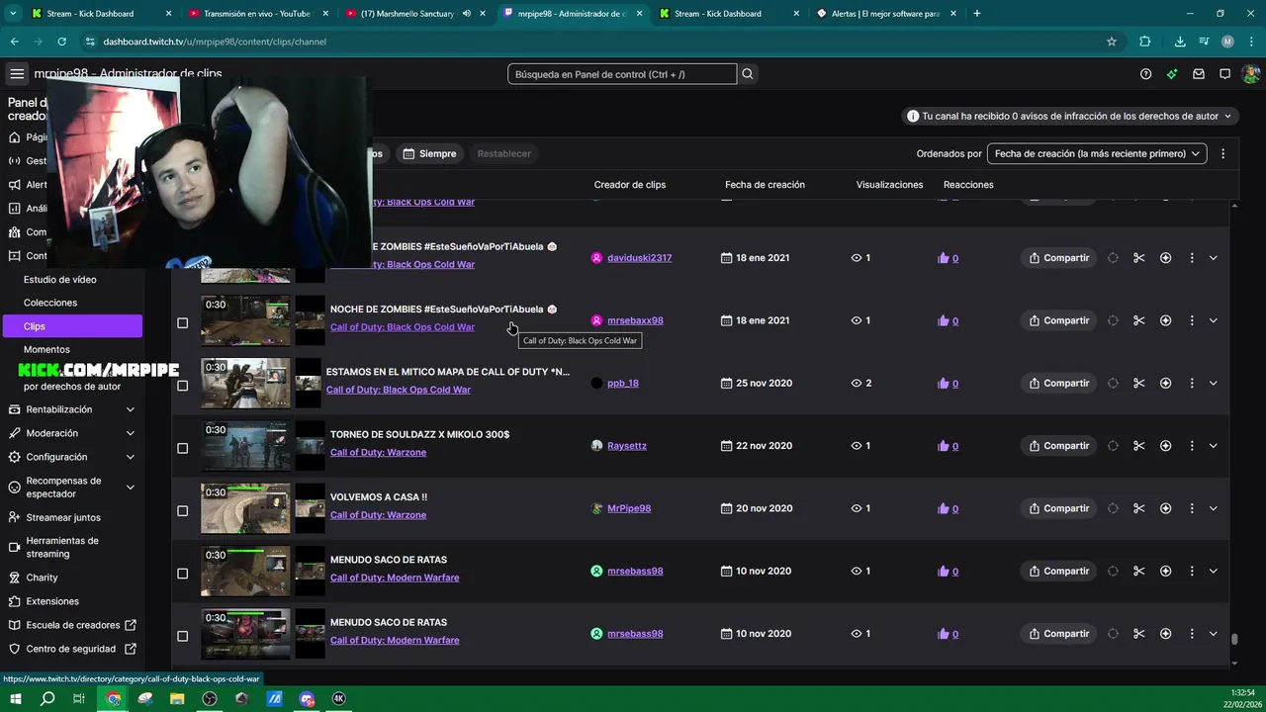Image resolution: width=1266 pixels, height=712 pixels.
Task: Expand details chevron for mrsebaxx98 clip
Action: 1214,320
